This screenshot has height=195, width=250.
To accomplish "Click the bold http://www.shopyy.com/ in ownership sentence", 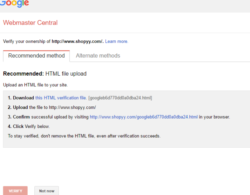I will coord(78,42).
